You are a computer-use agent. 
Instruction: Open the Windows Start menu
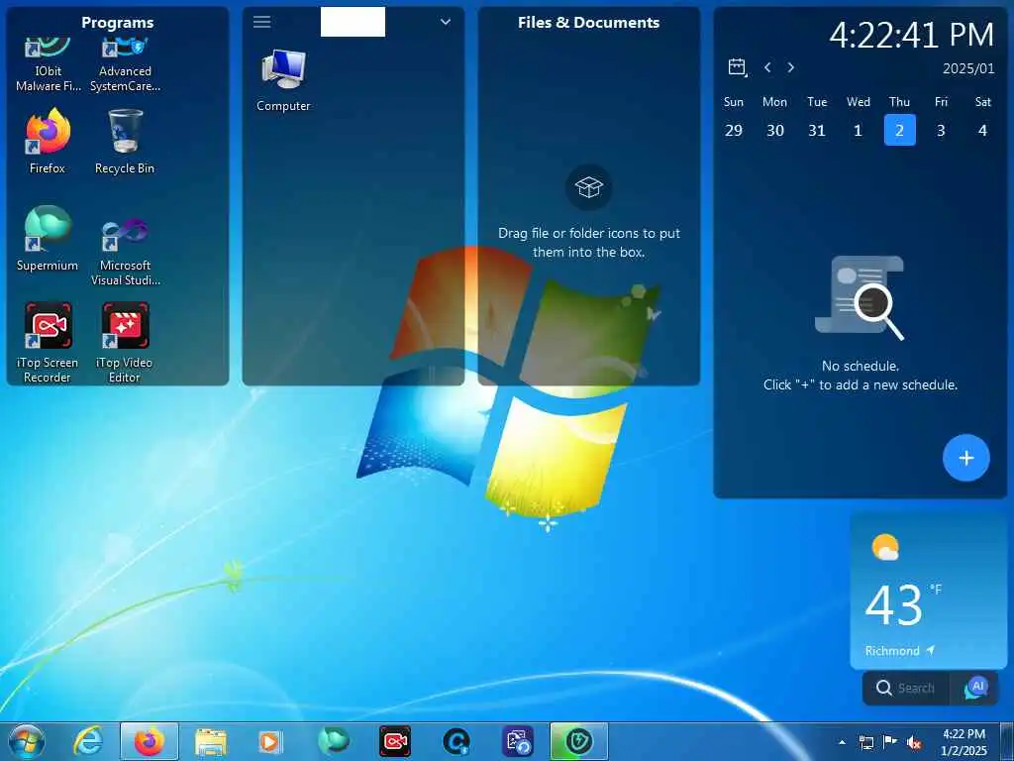(27, 741)
